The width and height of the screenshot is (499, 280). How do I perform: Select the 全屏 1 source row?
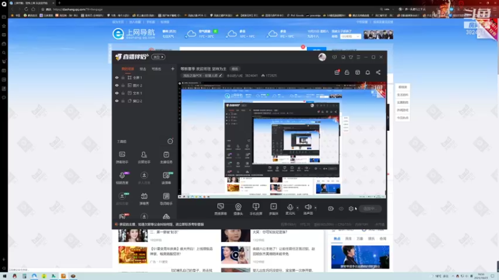click(144, 77)
